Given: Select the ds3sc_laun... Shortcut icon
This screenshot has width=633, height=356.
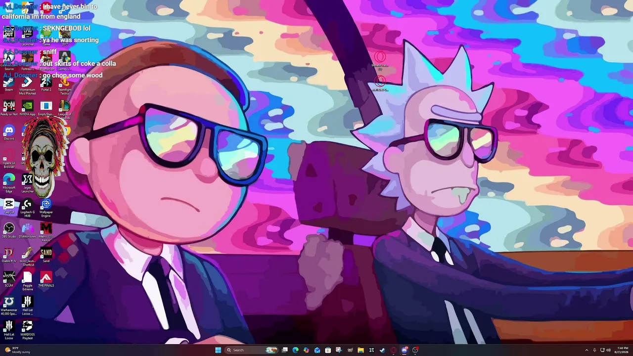Looking at the screenshot, I should (x=27, y=257).
